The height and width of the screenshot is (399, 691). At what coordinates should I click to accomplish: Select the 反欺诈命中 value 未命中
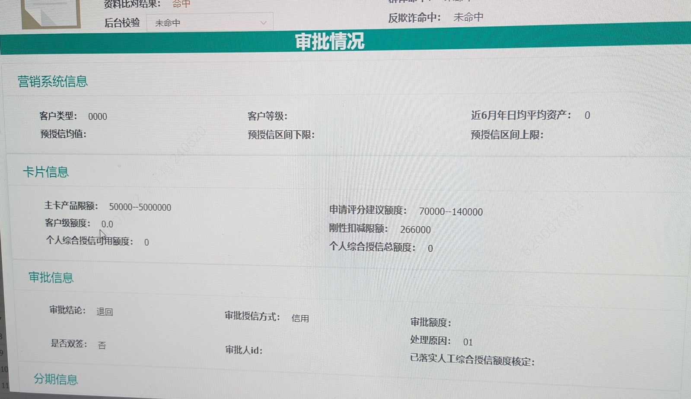click(x=468, y=17)
